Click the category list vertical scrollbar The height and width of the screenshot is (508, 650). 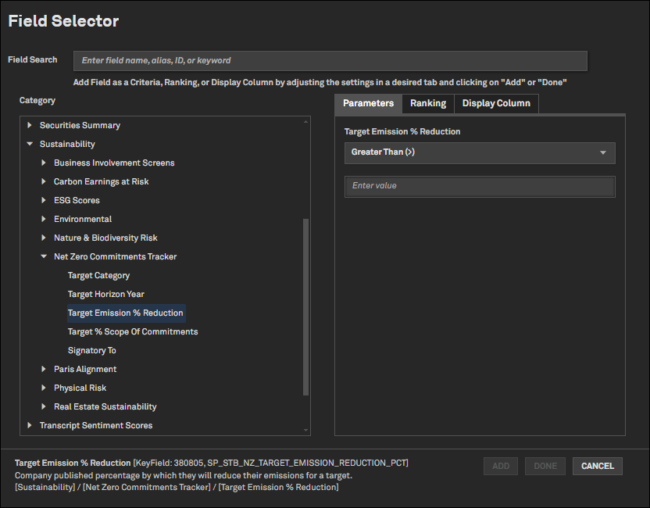[x=305, y=305]
